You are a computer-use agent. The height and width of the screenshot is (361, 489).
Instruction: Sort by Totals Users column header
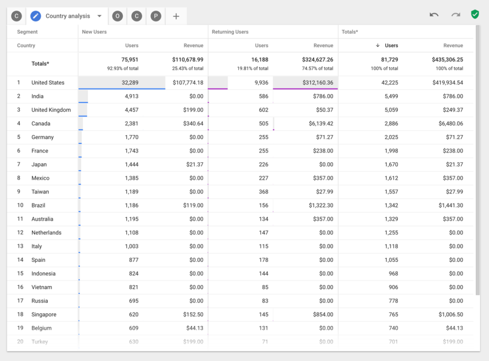click(x=391, y=45)
